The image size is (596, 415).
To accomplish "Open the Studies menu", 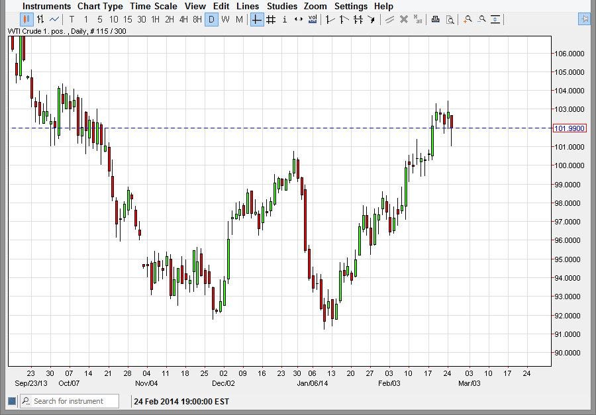I will click(281, 6).
